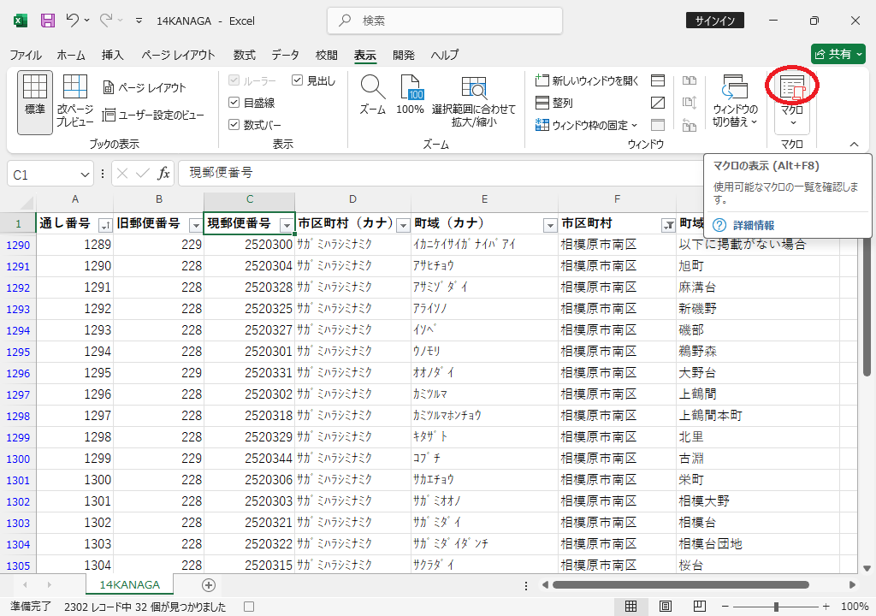Open the ファイル tab
This screenshot has width=876, height=616.
click(26, 55)
